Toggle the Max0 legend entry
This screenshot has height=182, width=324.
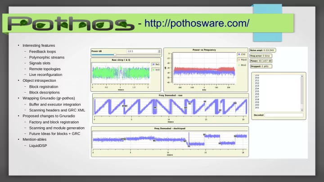point(242,60)
